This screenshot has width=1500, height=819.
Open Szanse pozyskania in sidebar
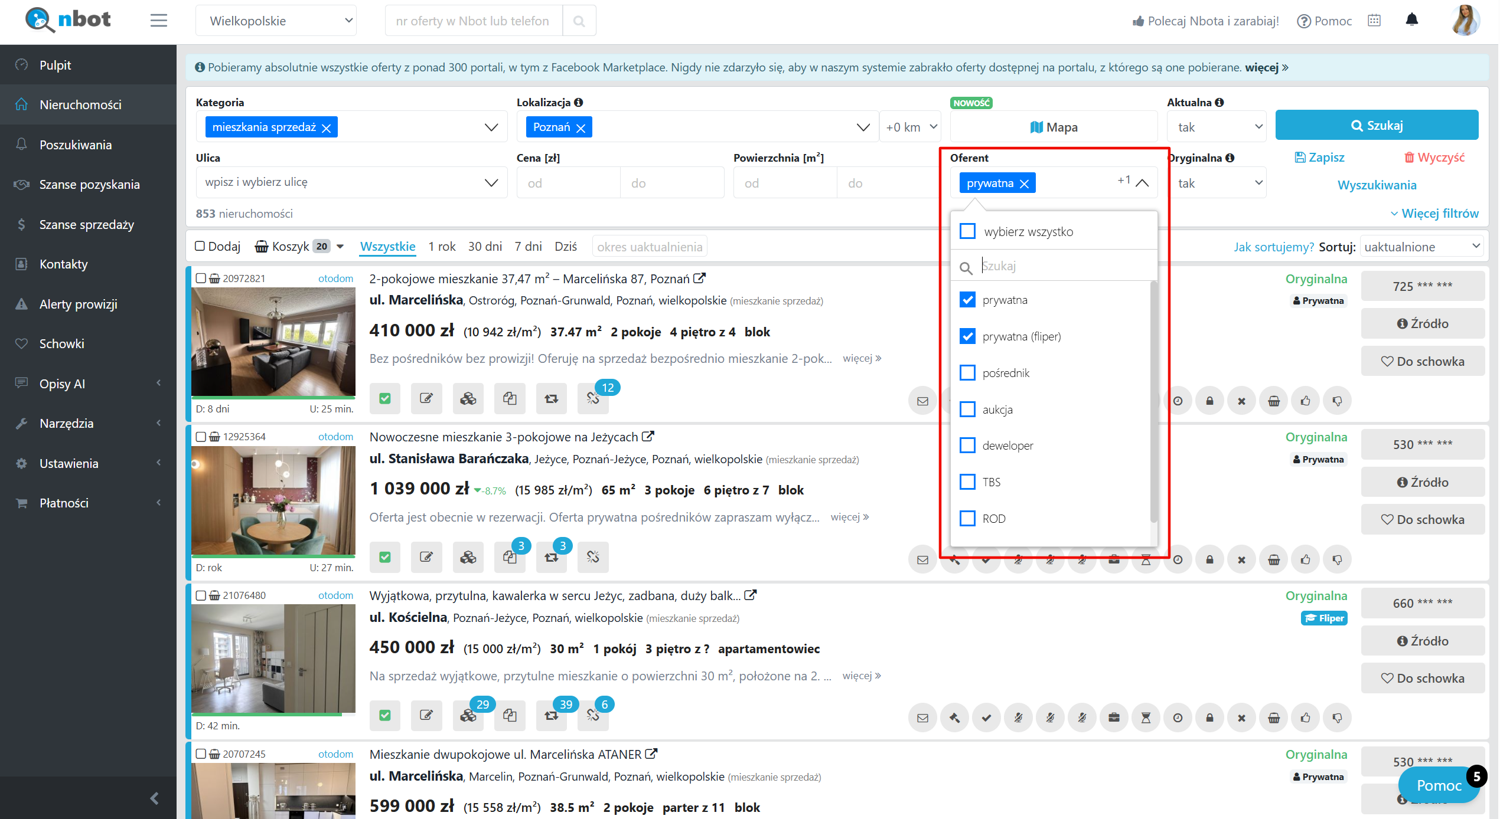pos(89,185)
